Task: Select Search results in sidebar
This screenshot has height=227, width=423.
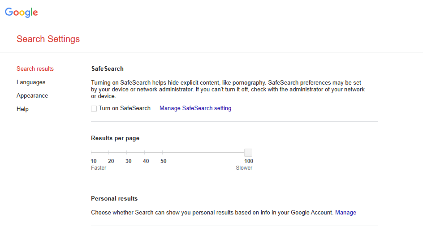Action: (35, 69)
